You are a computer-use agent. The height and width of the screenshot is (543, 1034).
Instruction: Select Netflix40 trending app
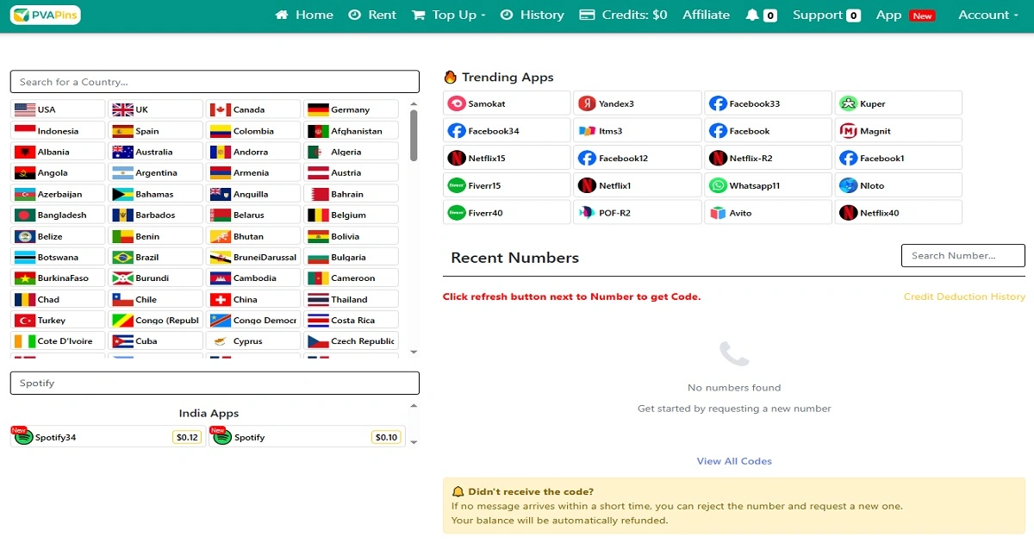tap(898, 213)
